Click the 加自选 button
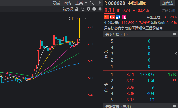The image size is (178, 108). pyautogui.click(x=168, y=3)
